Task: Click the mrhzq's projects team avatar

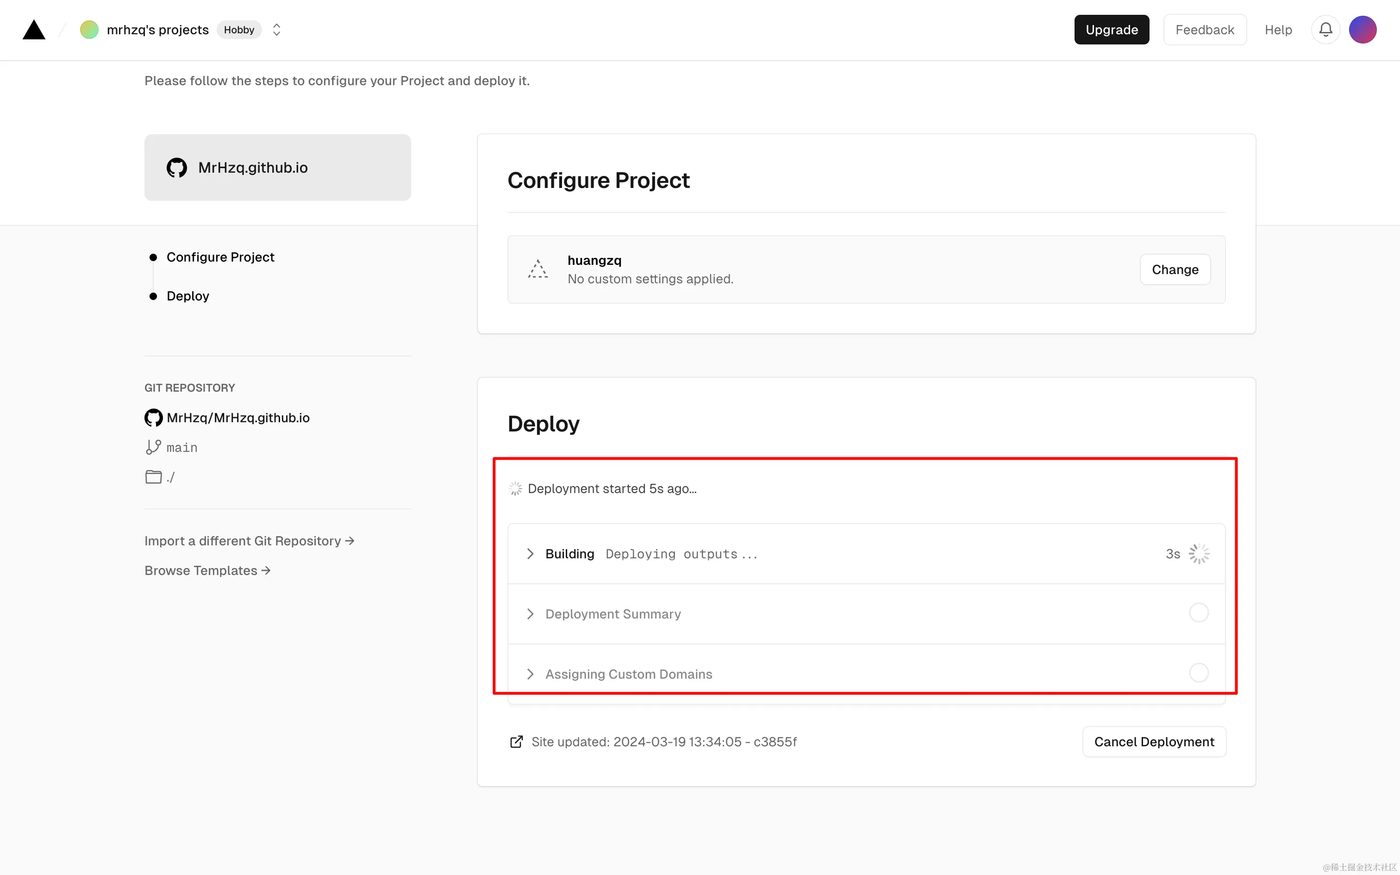Action: click(89, 30)
